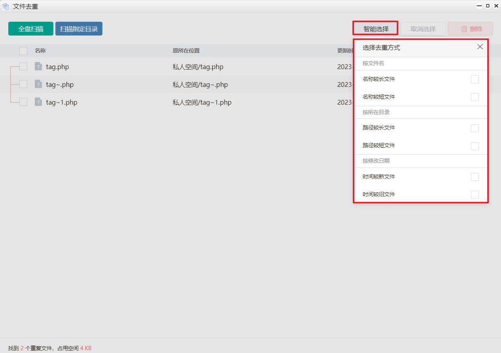This screenshot has height=353, width=501.
Task: Toggle the 时间较新文件 checkbox
Action: coord(475,177)
